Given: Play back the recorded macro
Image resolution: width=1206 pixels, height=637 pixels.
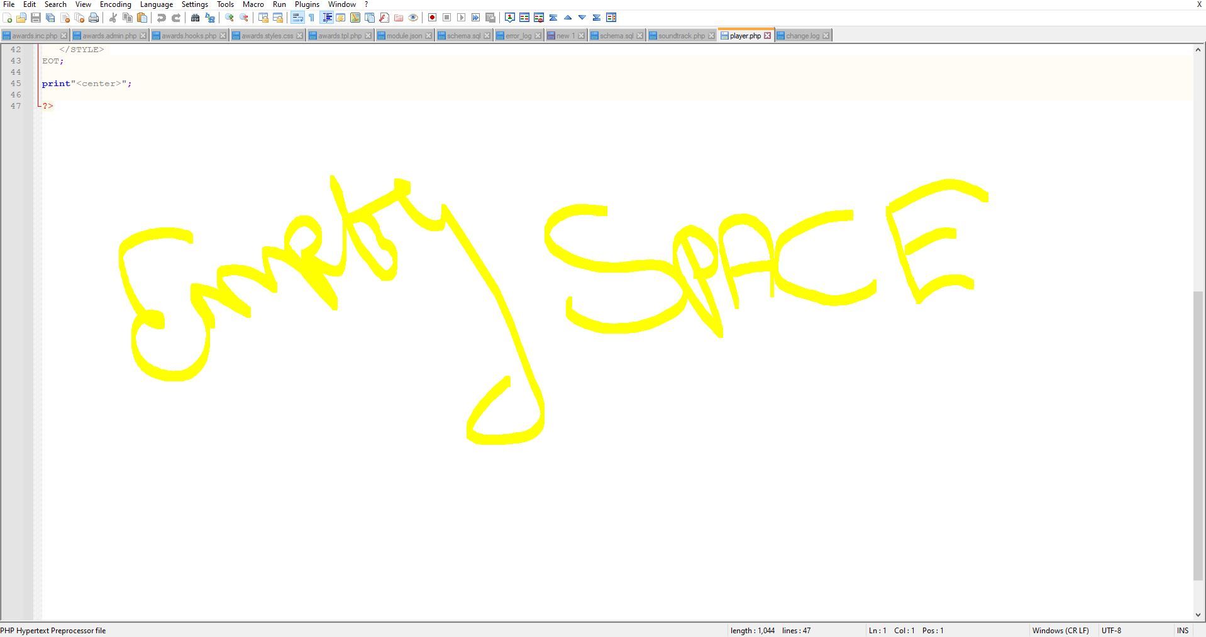Looking at the screenshot, I should click(x=461, y=18).
